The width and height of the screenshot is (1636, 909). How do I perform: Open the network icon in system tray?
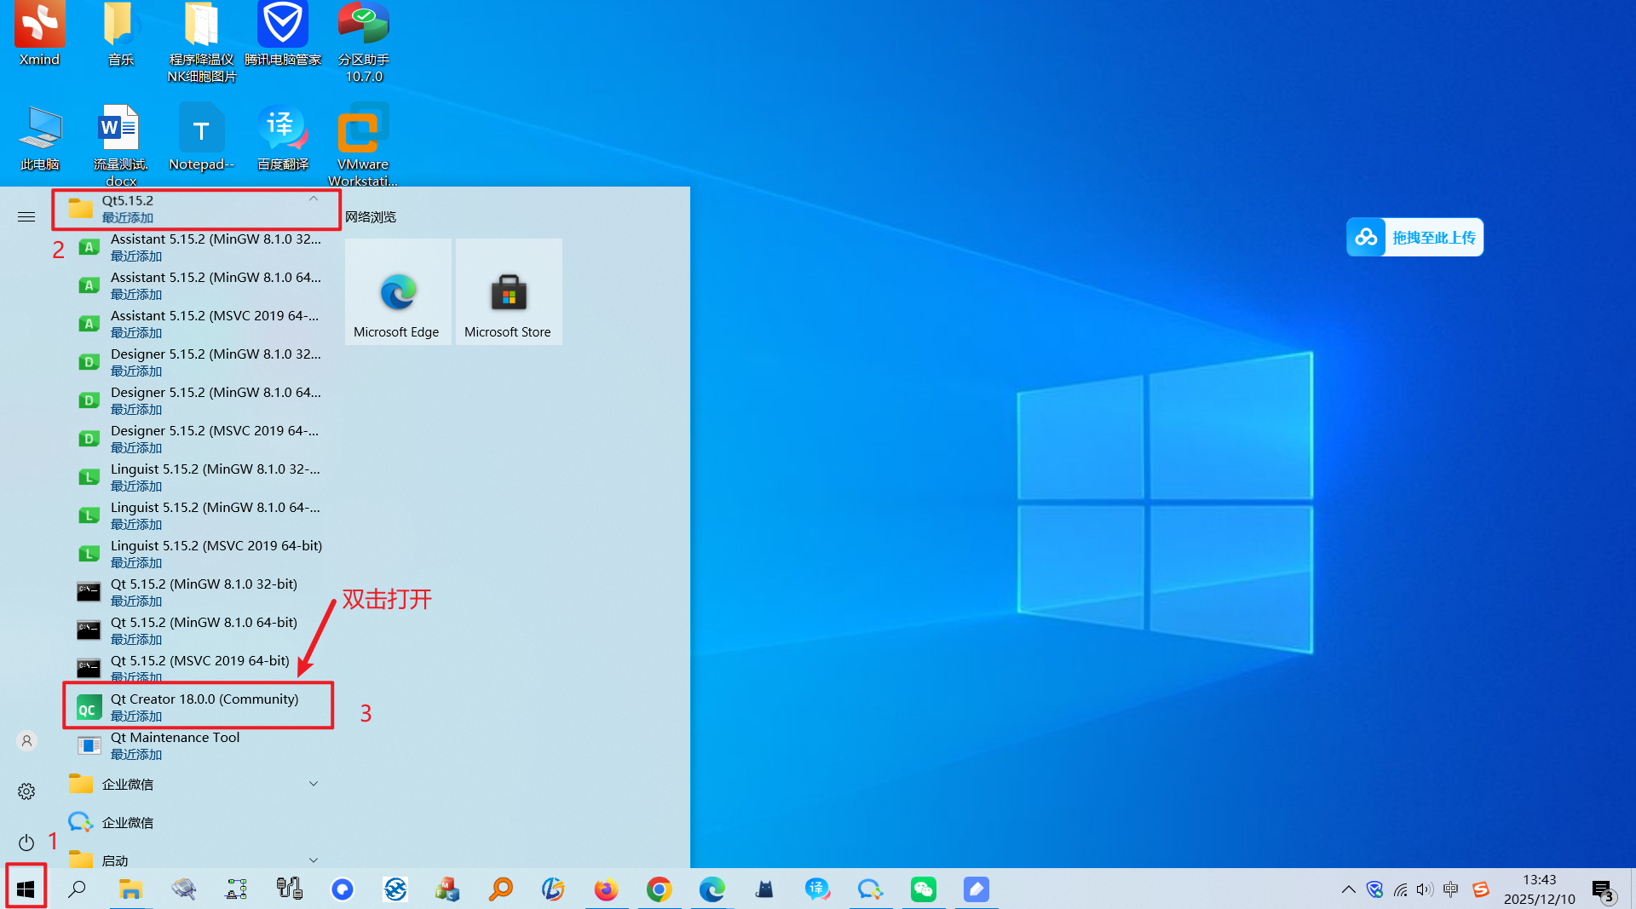(x=1400, y=889)
